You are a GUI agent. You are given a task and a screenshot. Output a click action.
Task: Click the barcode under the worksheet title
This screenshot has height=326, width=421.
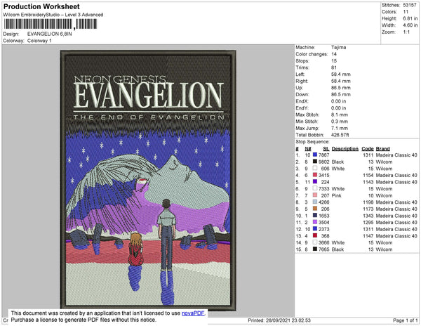click(51, 24)
